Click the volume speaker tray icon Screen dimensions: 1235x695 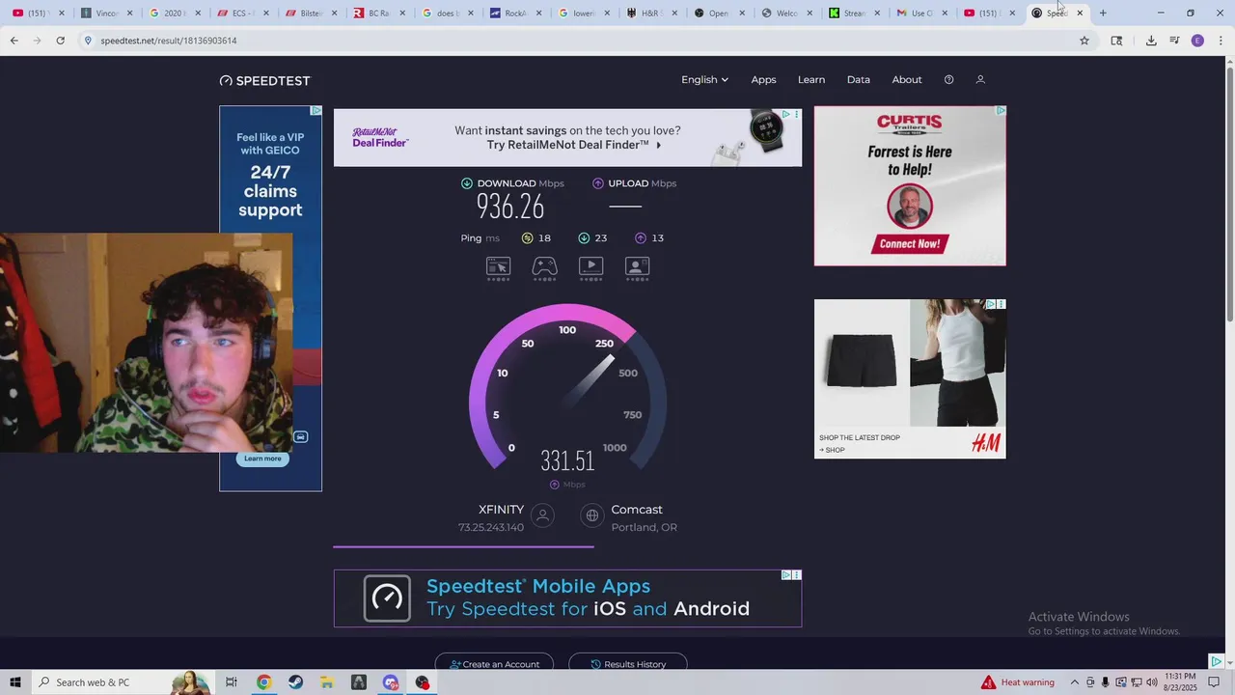coord(1151,682)
